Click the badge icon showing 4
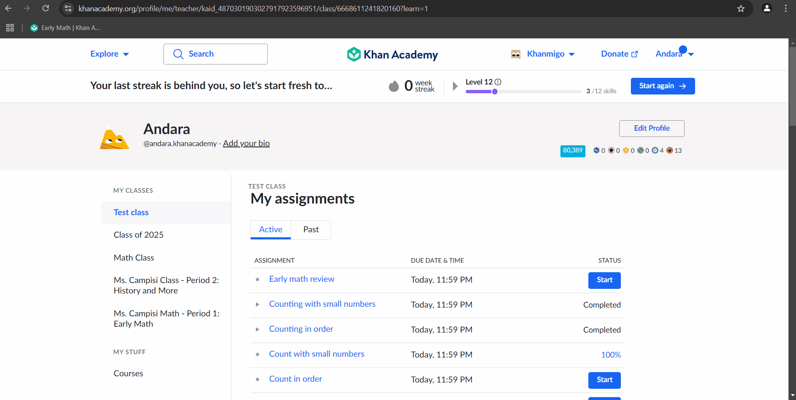 tap(655, 150)
